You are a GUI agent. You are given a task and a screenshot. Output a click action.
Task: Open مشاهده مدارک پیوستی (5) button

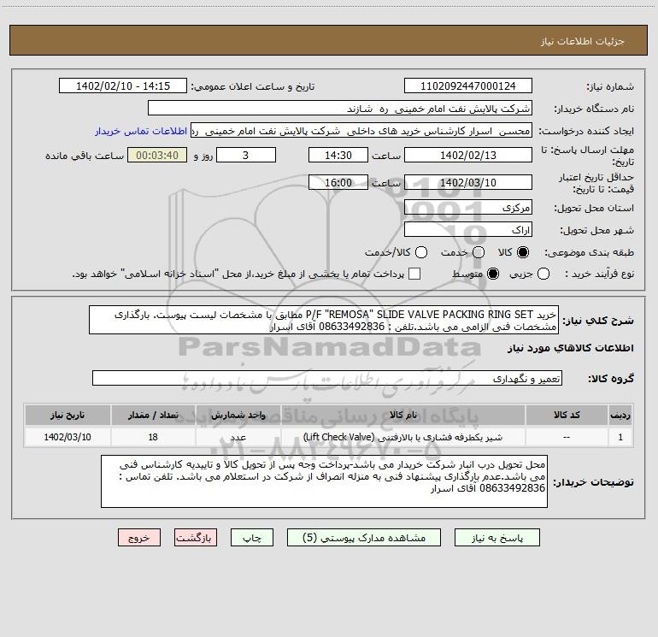(364, 538)
